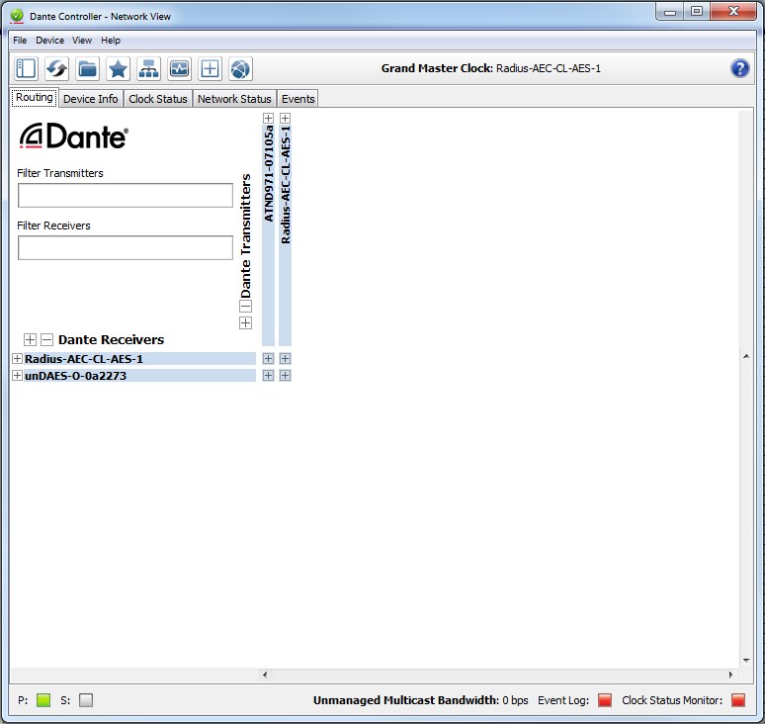The width and height of the screenshot is (765, 724).
Task: Expand Radius transmitter to unDAES-O-0a2273 crosspoint
Action: 285,376
